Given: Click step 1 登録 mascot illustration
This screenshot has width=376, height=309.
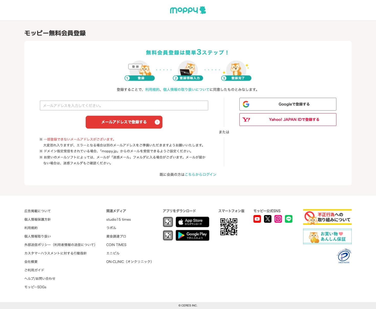Looking at the screenshot, I should (x=140, y=71).
